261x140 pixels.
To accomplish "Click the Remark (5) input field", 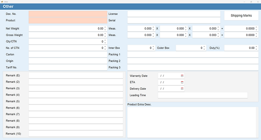I will (x=76, y=101).
